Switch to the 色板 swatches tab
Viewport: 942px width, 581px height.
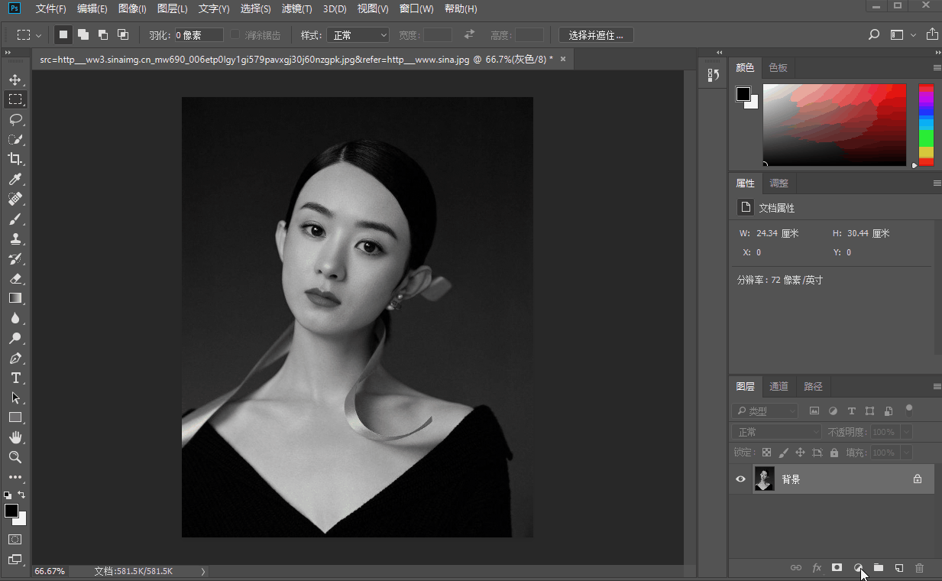pyautogui.click(x=778, y=67)
